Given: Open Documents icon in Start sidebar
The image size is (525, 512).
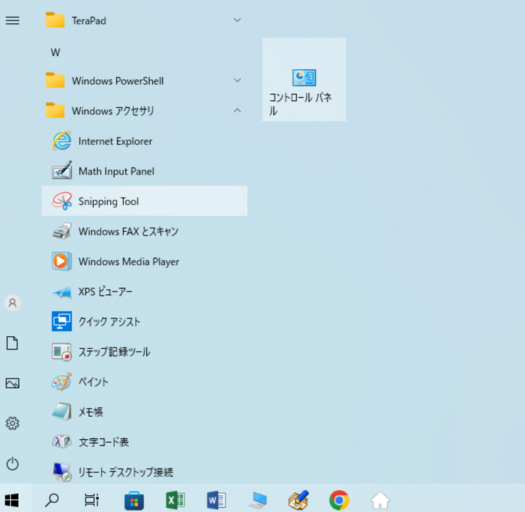Looking at the screenshot, I should tap(13, 343).
